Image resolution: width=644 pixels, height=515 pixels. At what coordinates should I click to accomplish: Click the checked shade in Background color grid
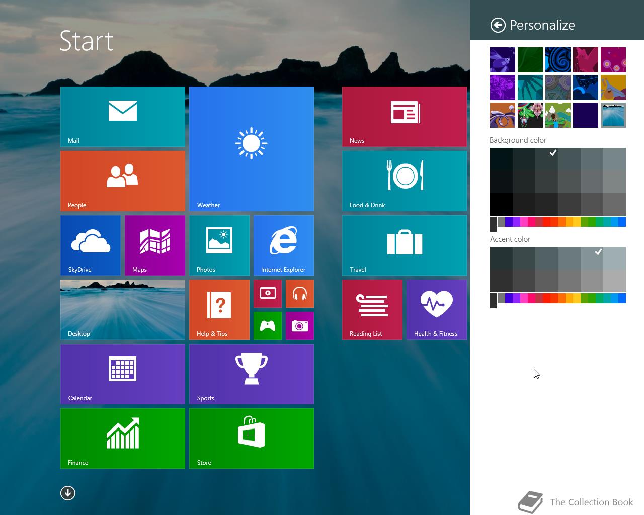(x=546, y=159)
